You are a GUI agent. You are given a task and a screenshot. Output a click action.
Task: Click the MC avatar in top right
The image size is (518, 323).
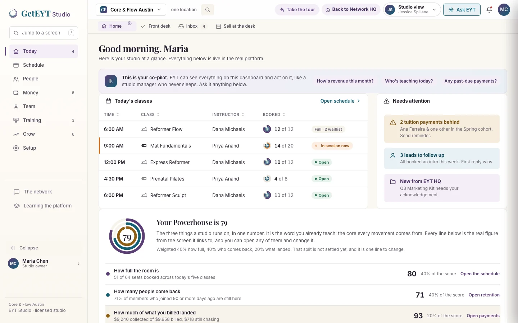[504, 10]
